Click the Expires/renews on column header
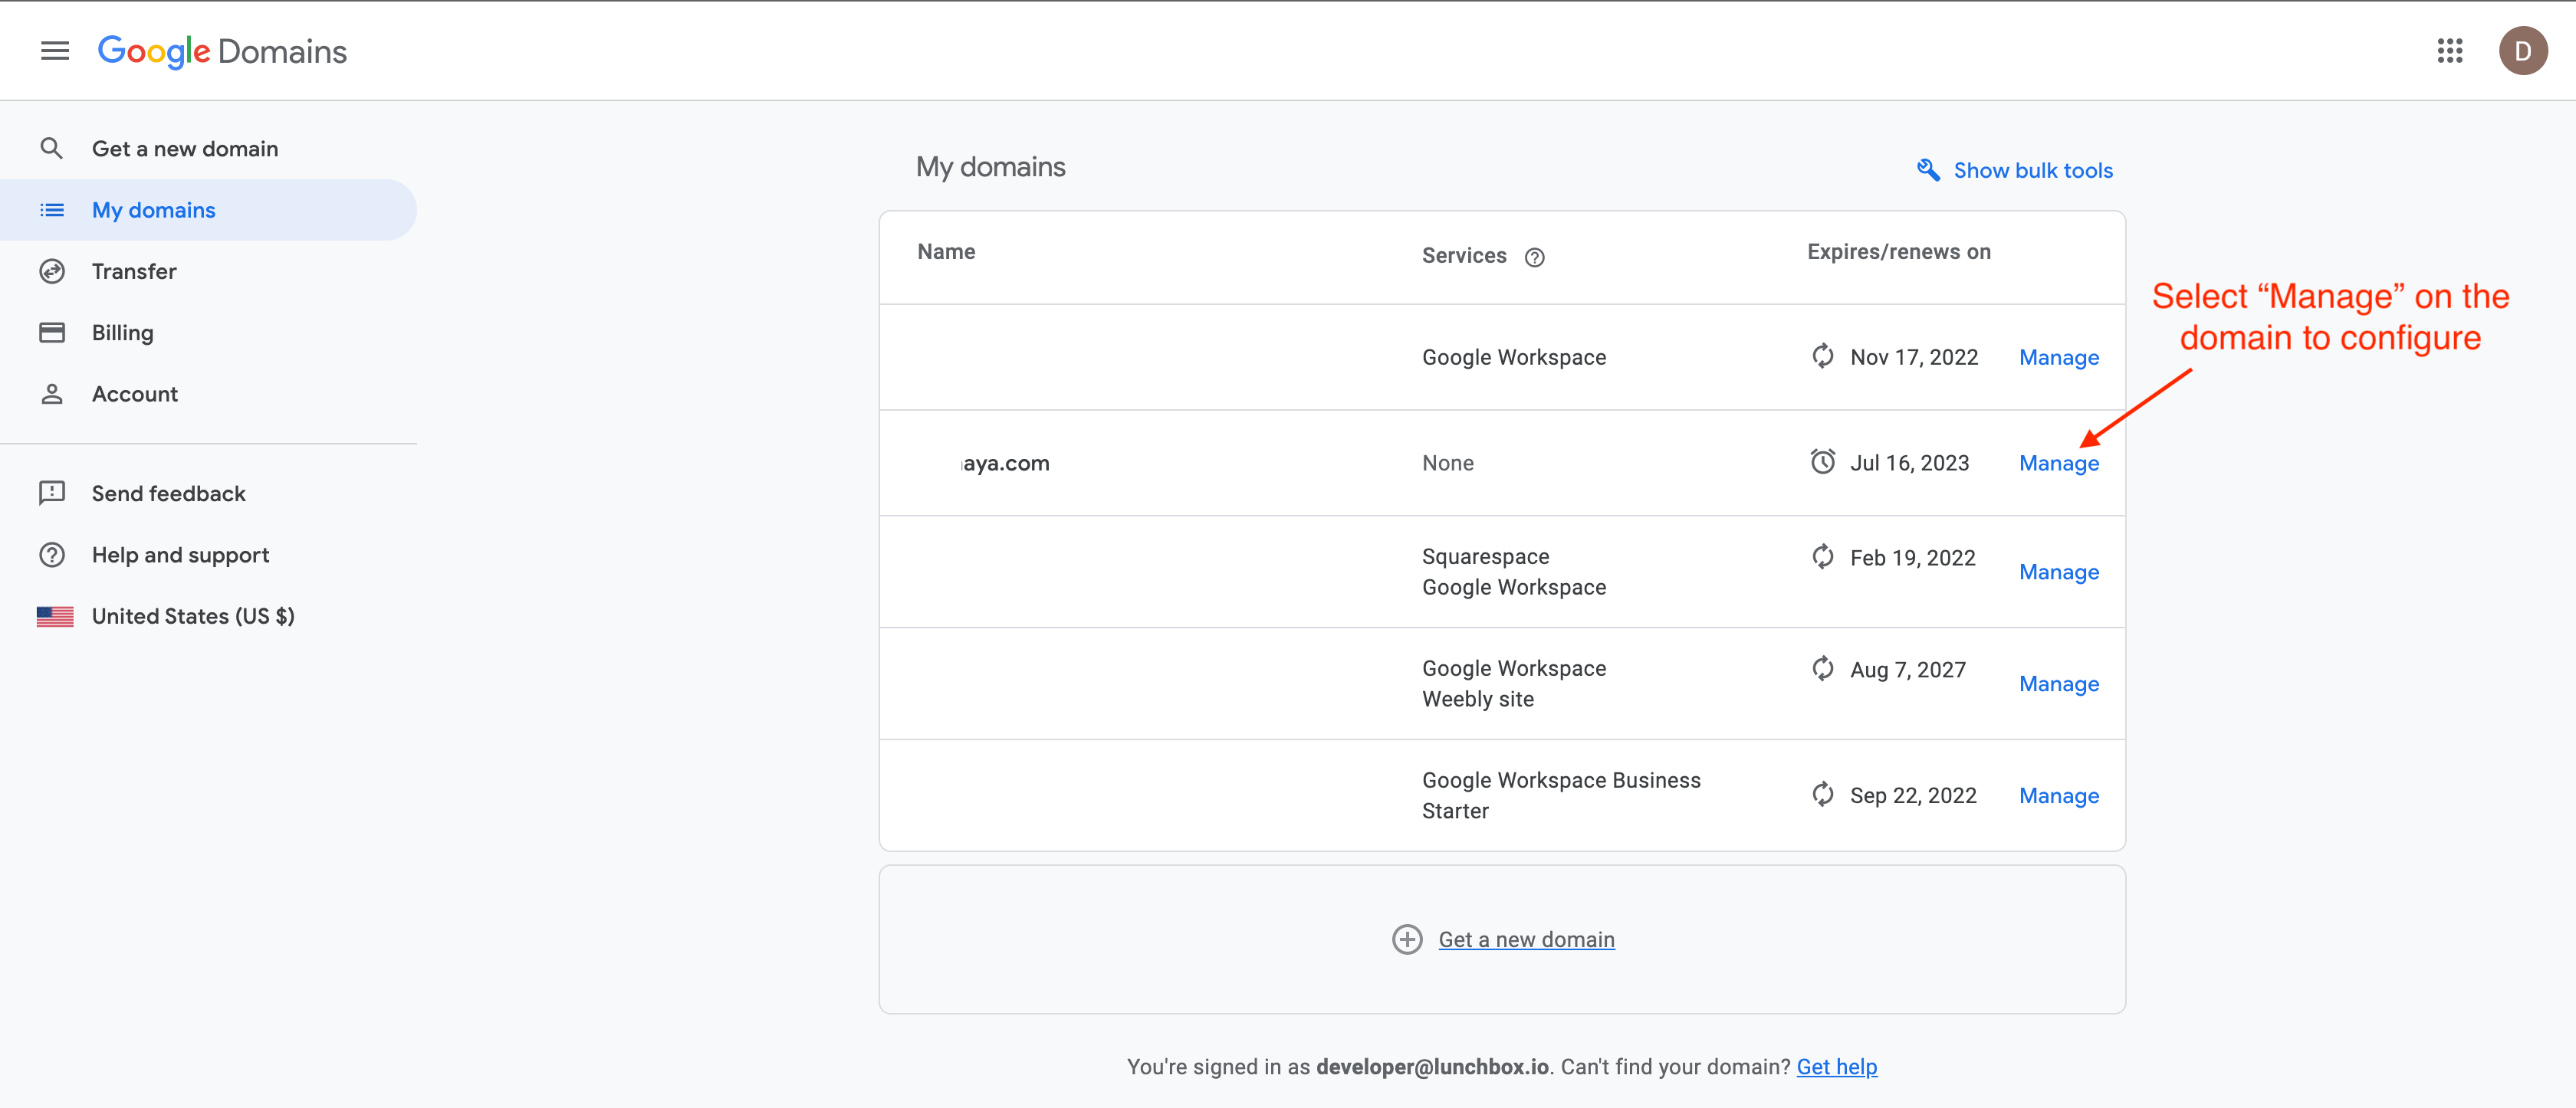This screenshot has width=2576, height=1108. coord(1898,252)
